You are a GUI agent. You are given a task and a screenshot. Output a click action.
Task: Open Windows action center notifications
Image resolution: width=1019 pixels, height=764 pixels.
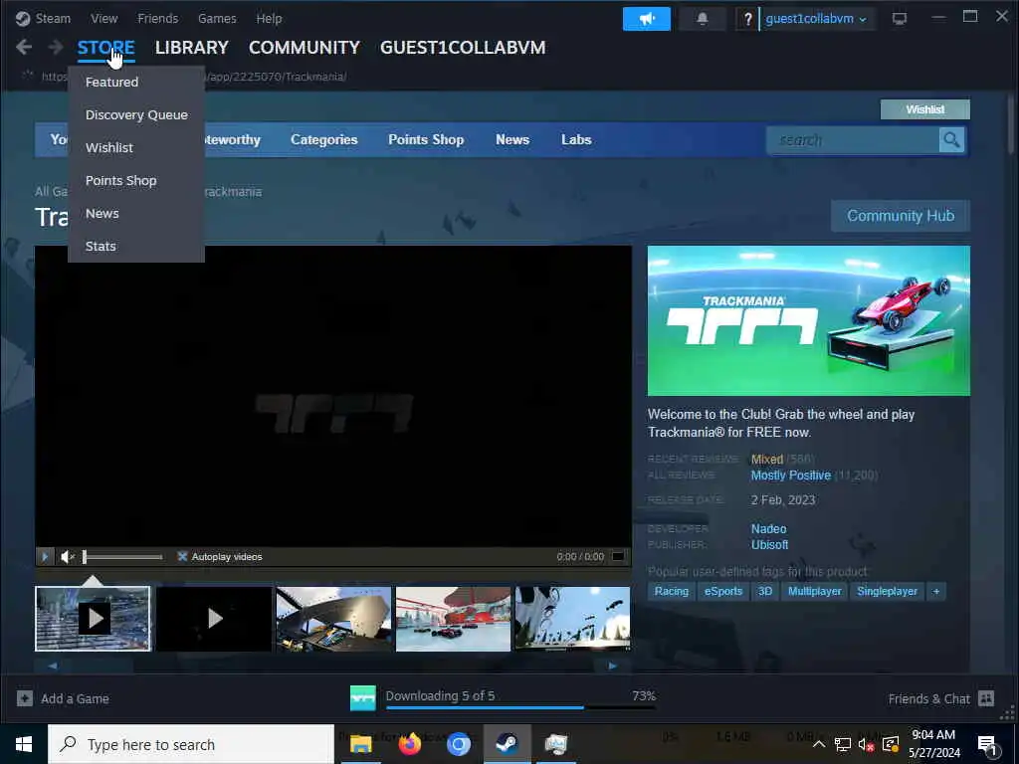point(986,744)
